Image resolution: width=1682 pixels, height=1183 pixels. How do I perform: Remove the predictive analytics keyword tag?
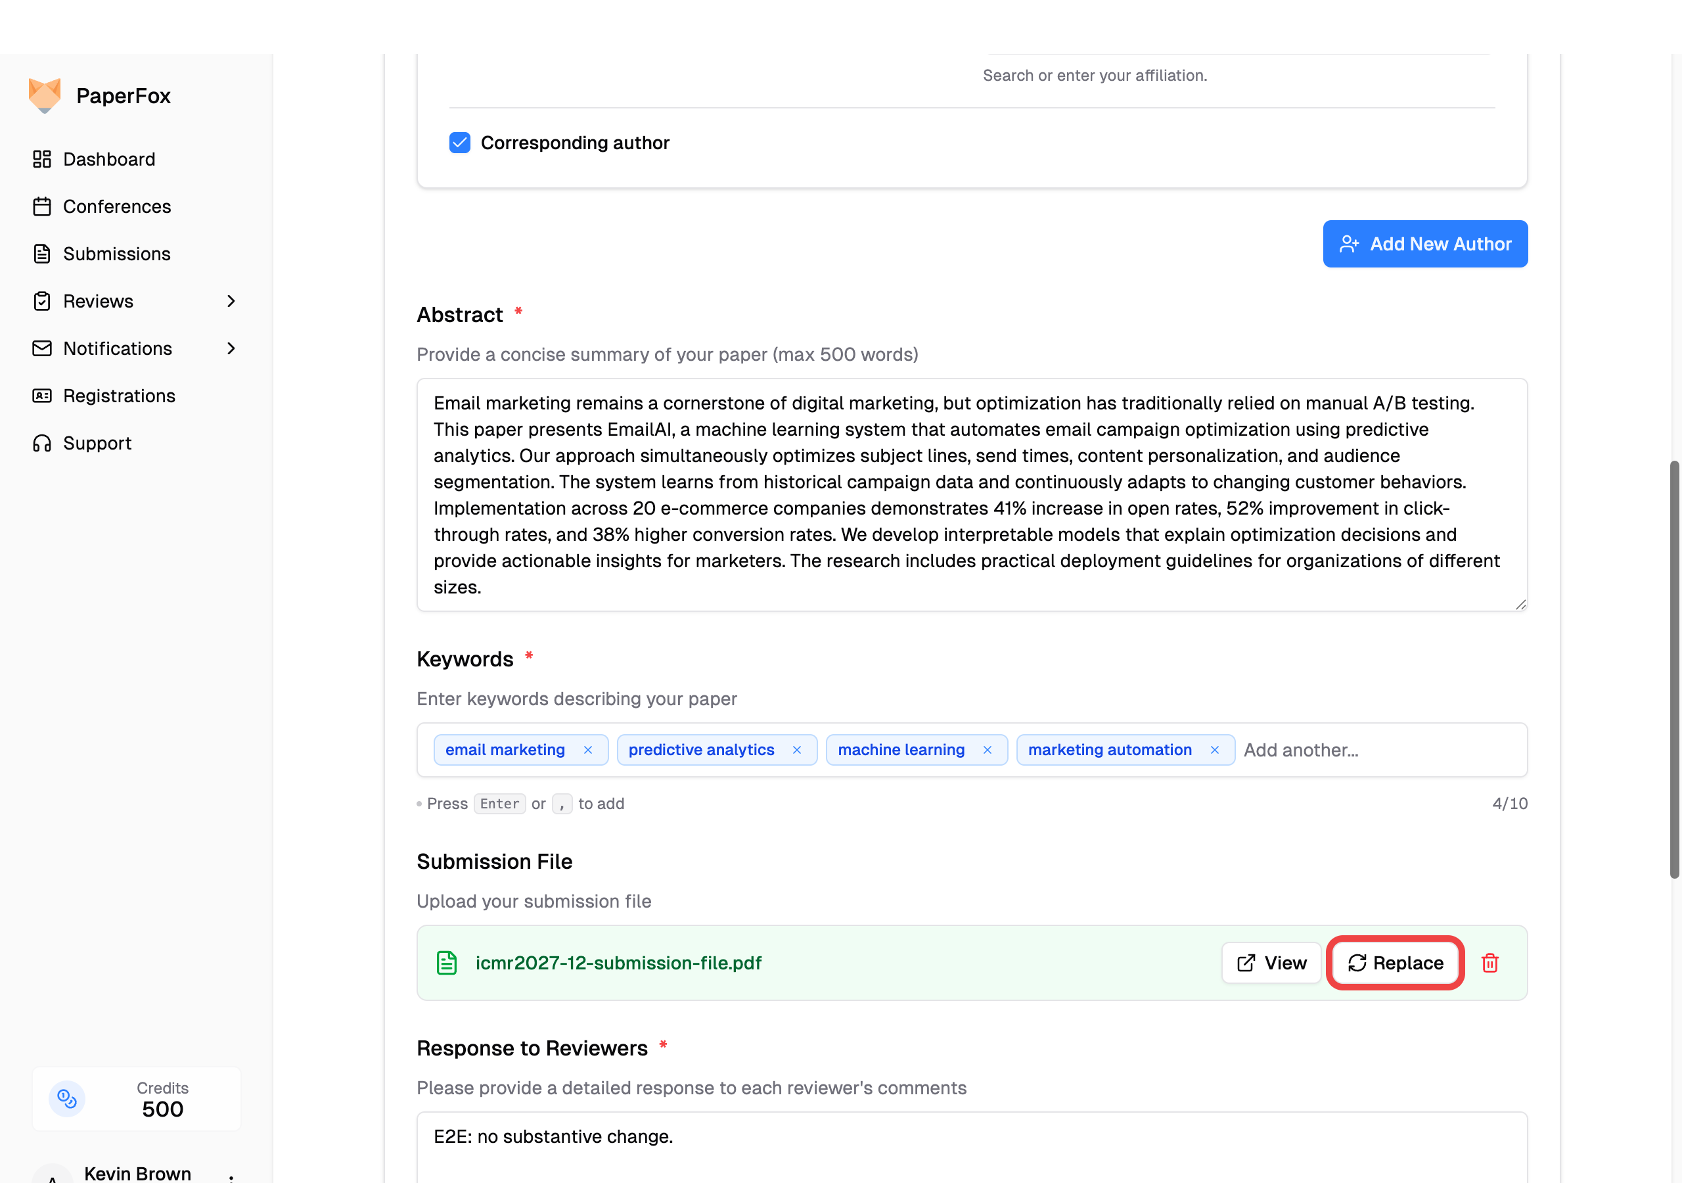796,750
